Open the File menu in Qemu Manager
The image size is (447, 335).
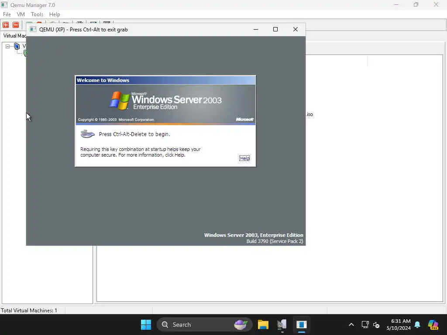(x=7, y=14)
